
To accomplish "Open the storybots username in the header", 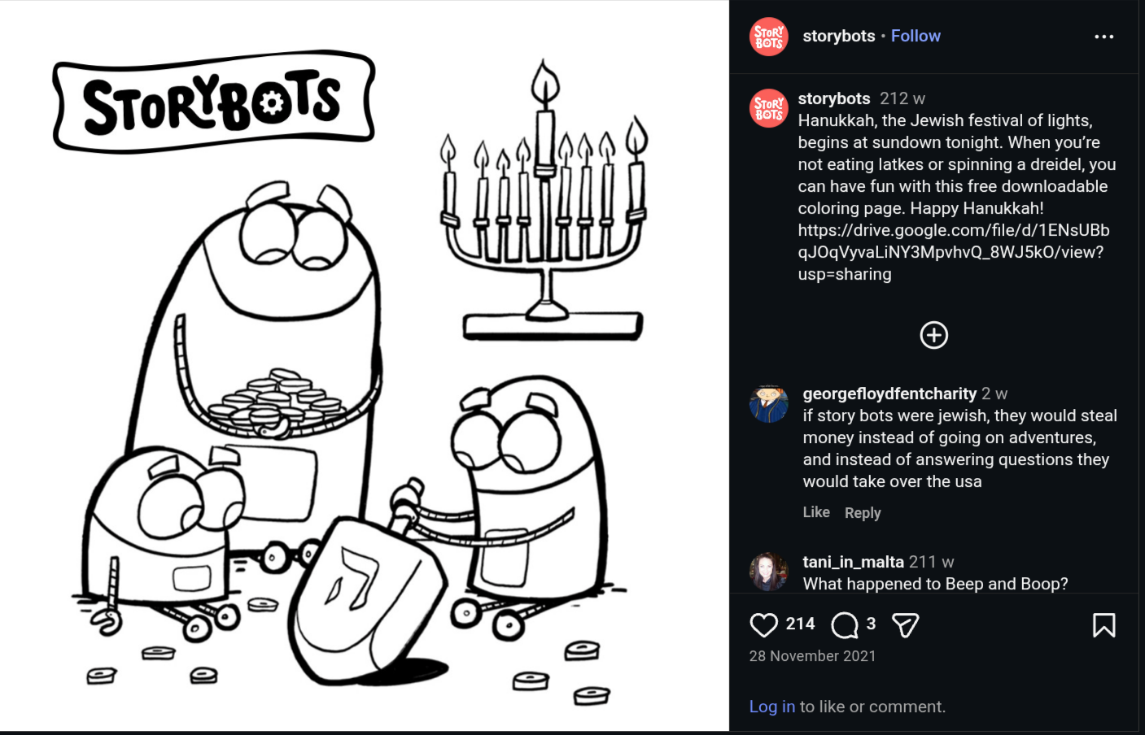I will (838, 36).
